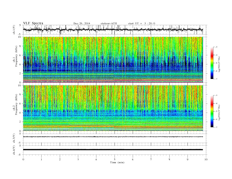Click the time axis tick label '3'

click(78, 159)
